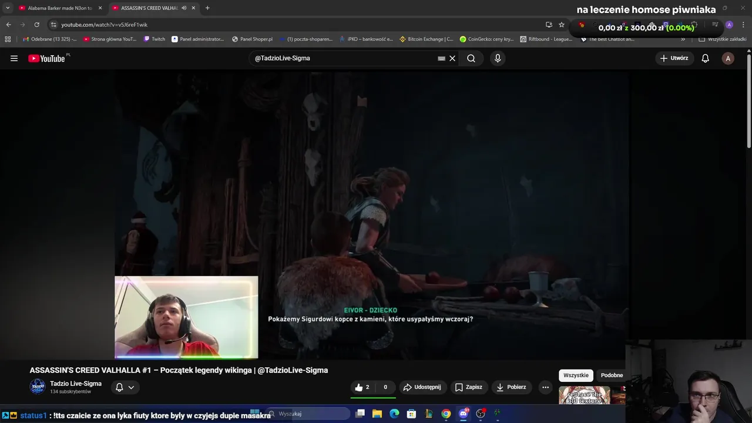Viewport: 752px width, 423px height.
Task: Open a new browser tab
Action: click(x=207, y=8)
